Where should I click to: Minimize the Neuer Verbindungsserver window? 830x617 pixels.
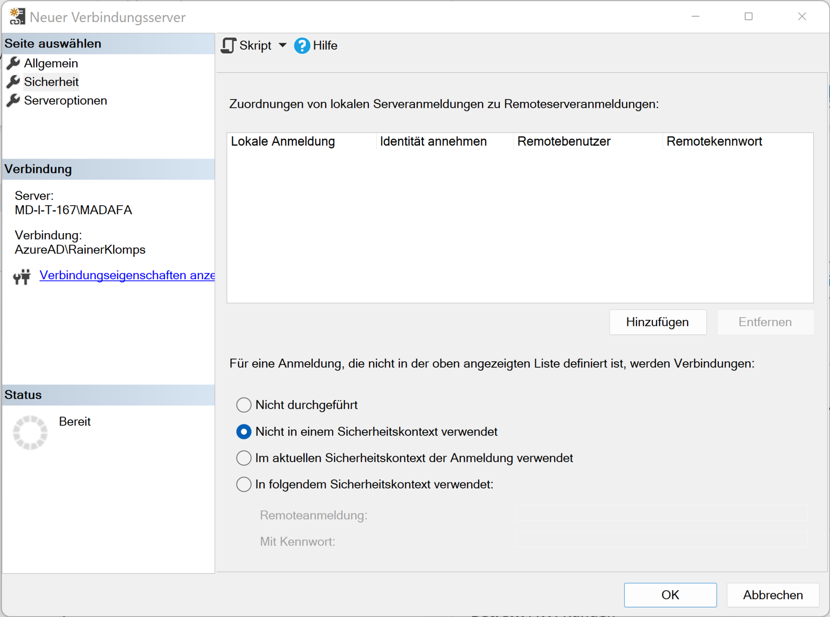[x=695, y=17]
